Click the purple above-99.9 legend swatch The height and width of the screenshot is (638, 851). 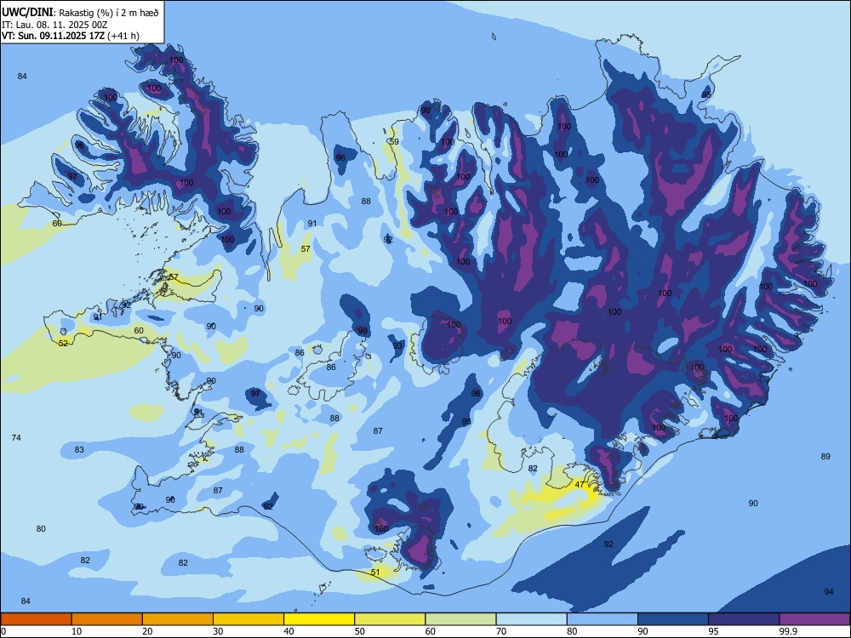(814, 619)
